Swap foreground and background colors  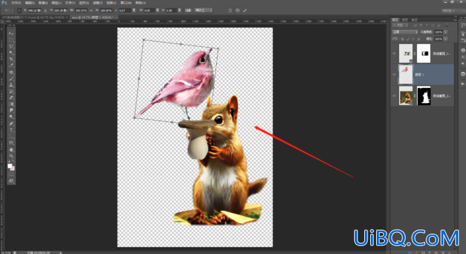(x=13, y=161)
